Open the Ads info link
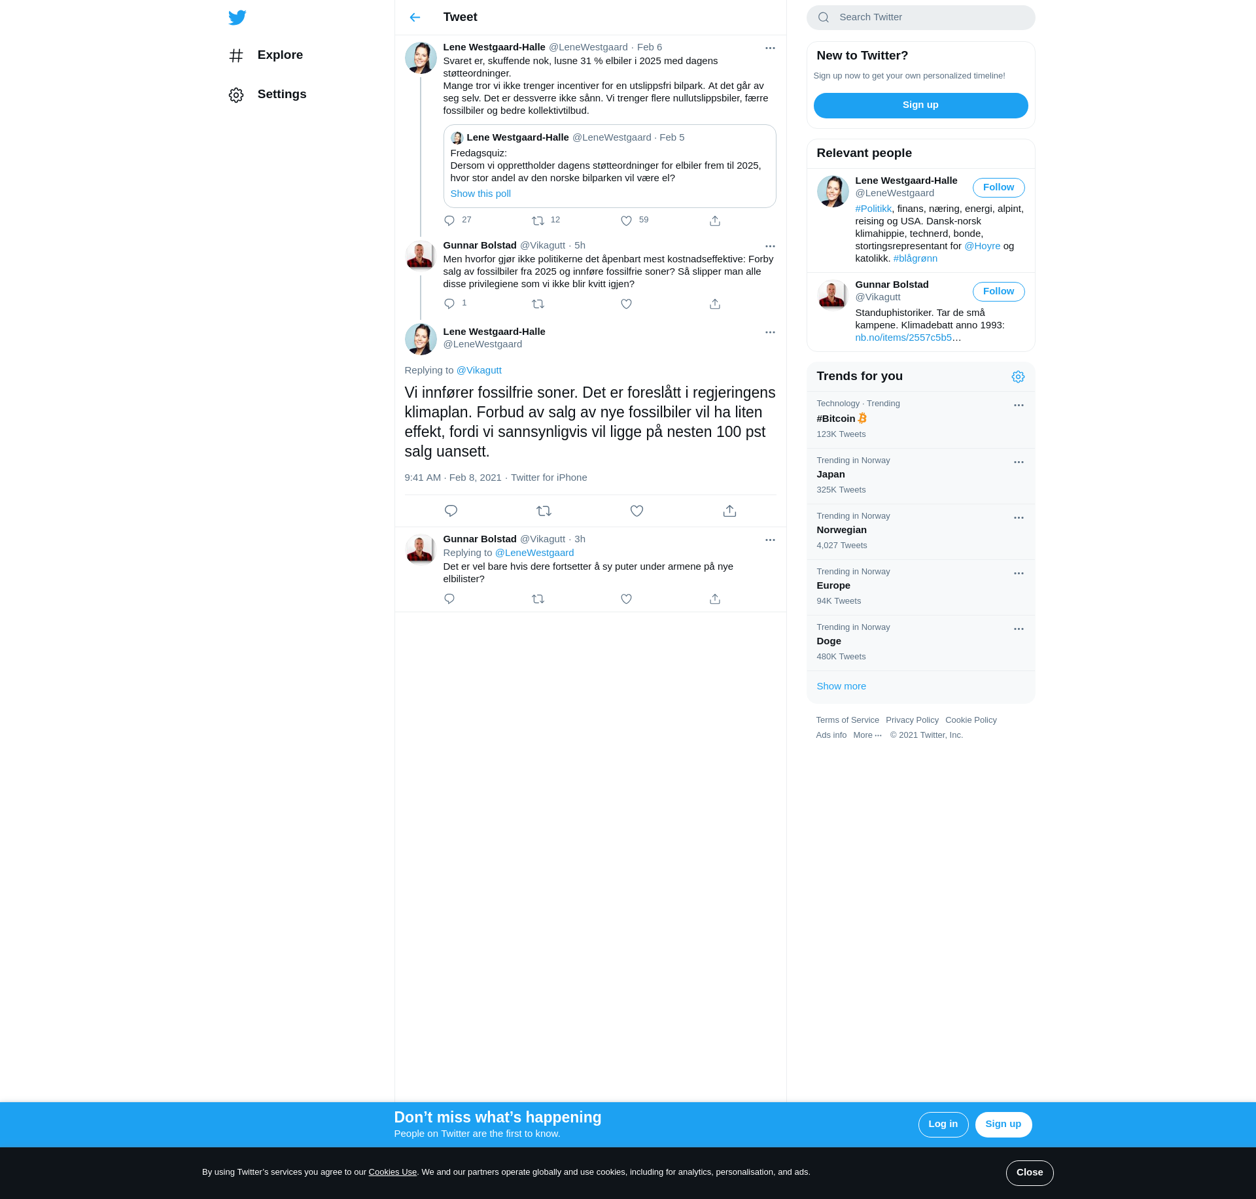This screenshot has width=1256, height=1199. tap(831, 735)
